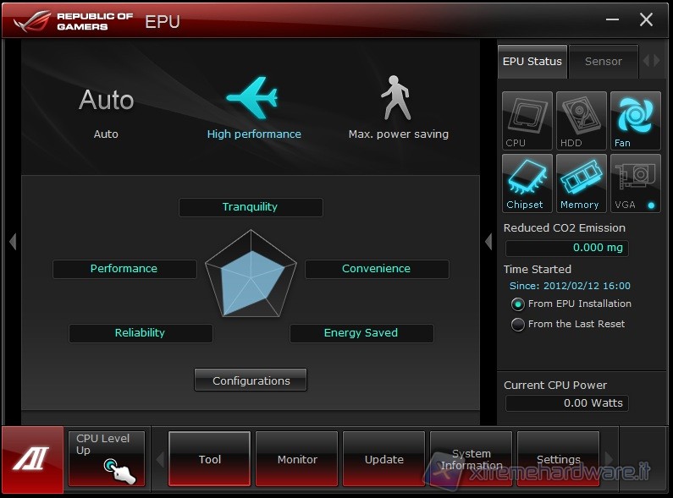Select the Max. power saving walking icon
The width and height of the screenshot is (673, 498).
[x=395, y=99]
